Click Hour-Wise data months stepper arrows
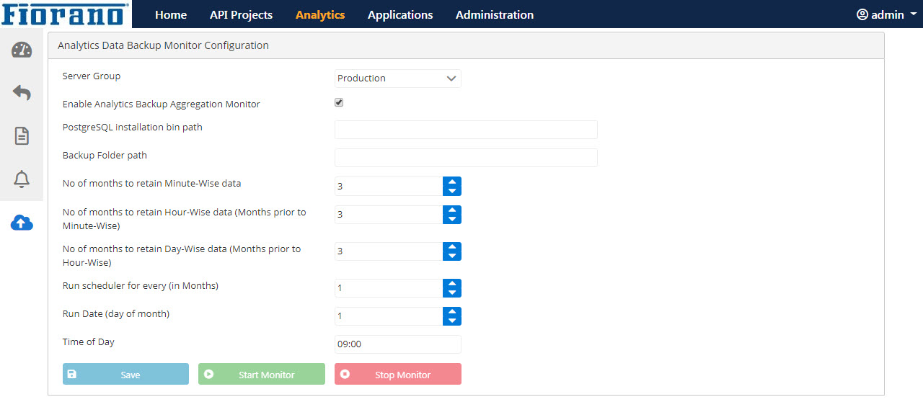 [x=452, y=215]
